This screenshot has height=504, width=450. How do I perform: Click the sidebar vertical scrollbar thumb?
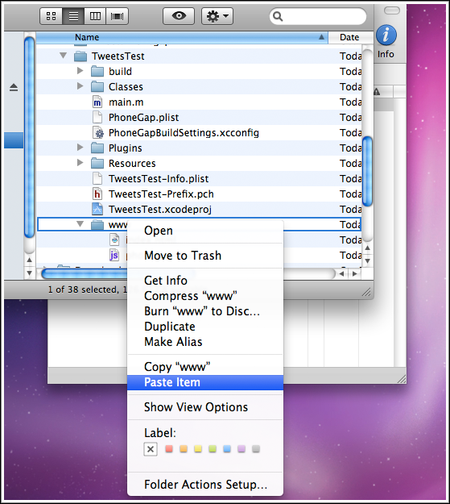pos(30,137)
